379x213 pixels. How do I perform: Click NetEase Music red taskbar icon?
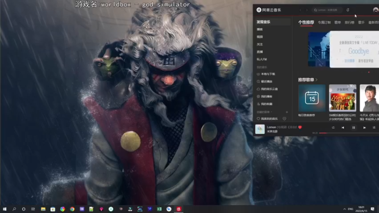click(x=179, y=209)
